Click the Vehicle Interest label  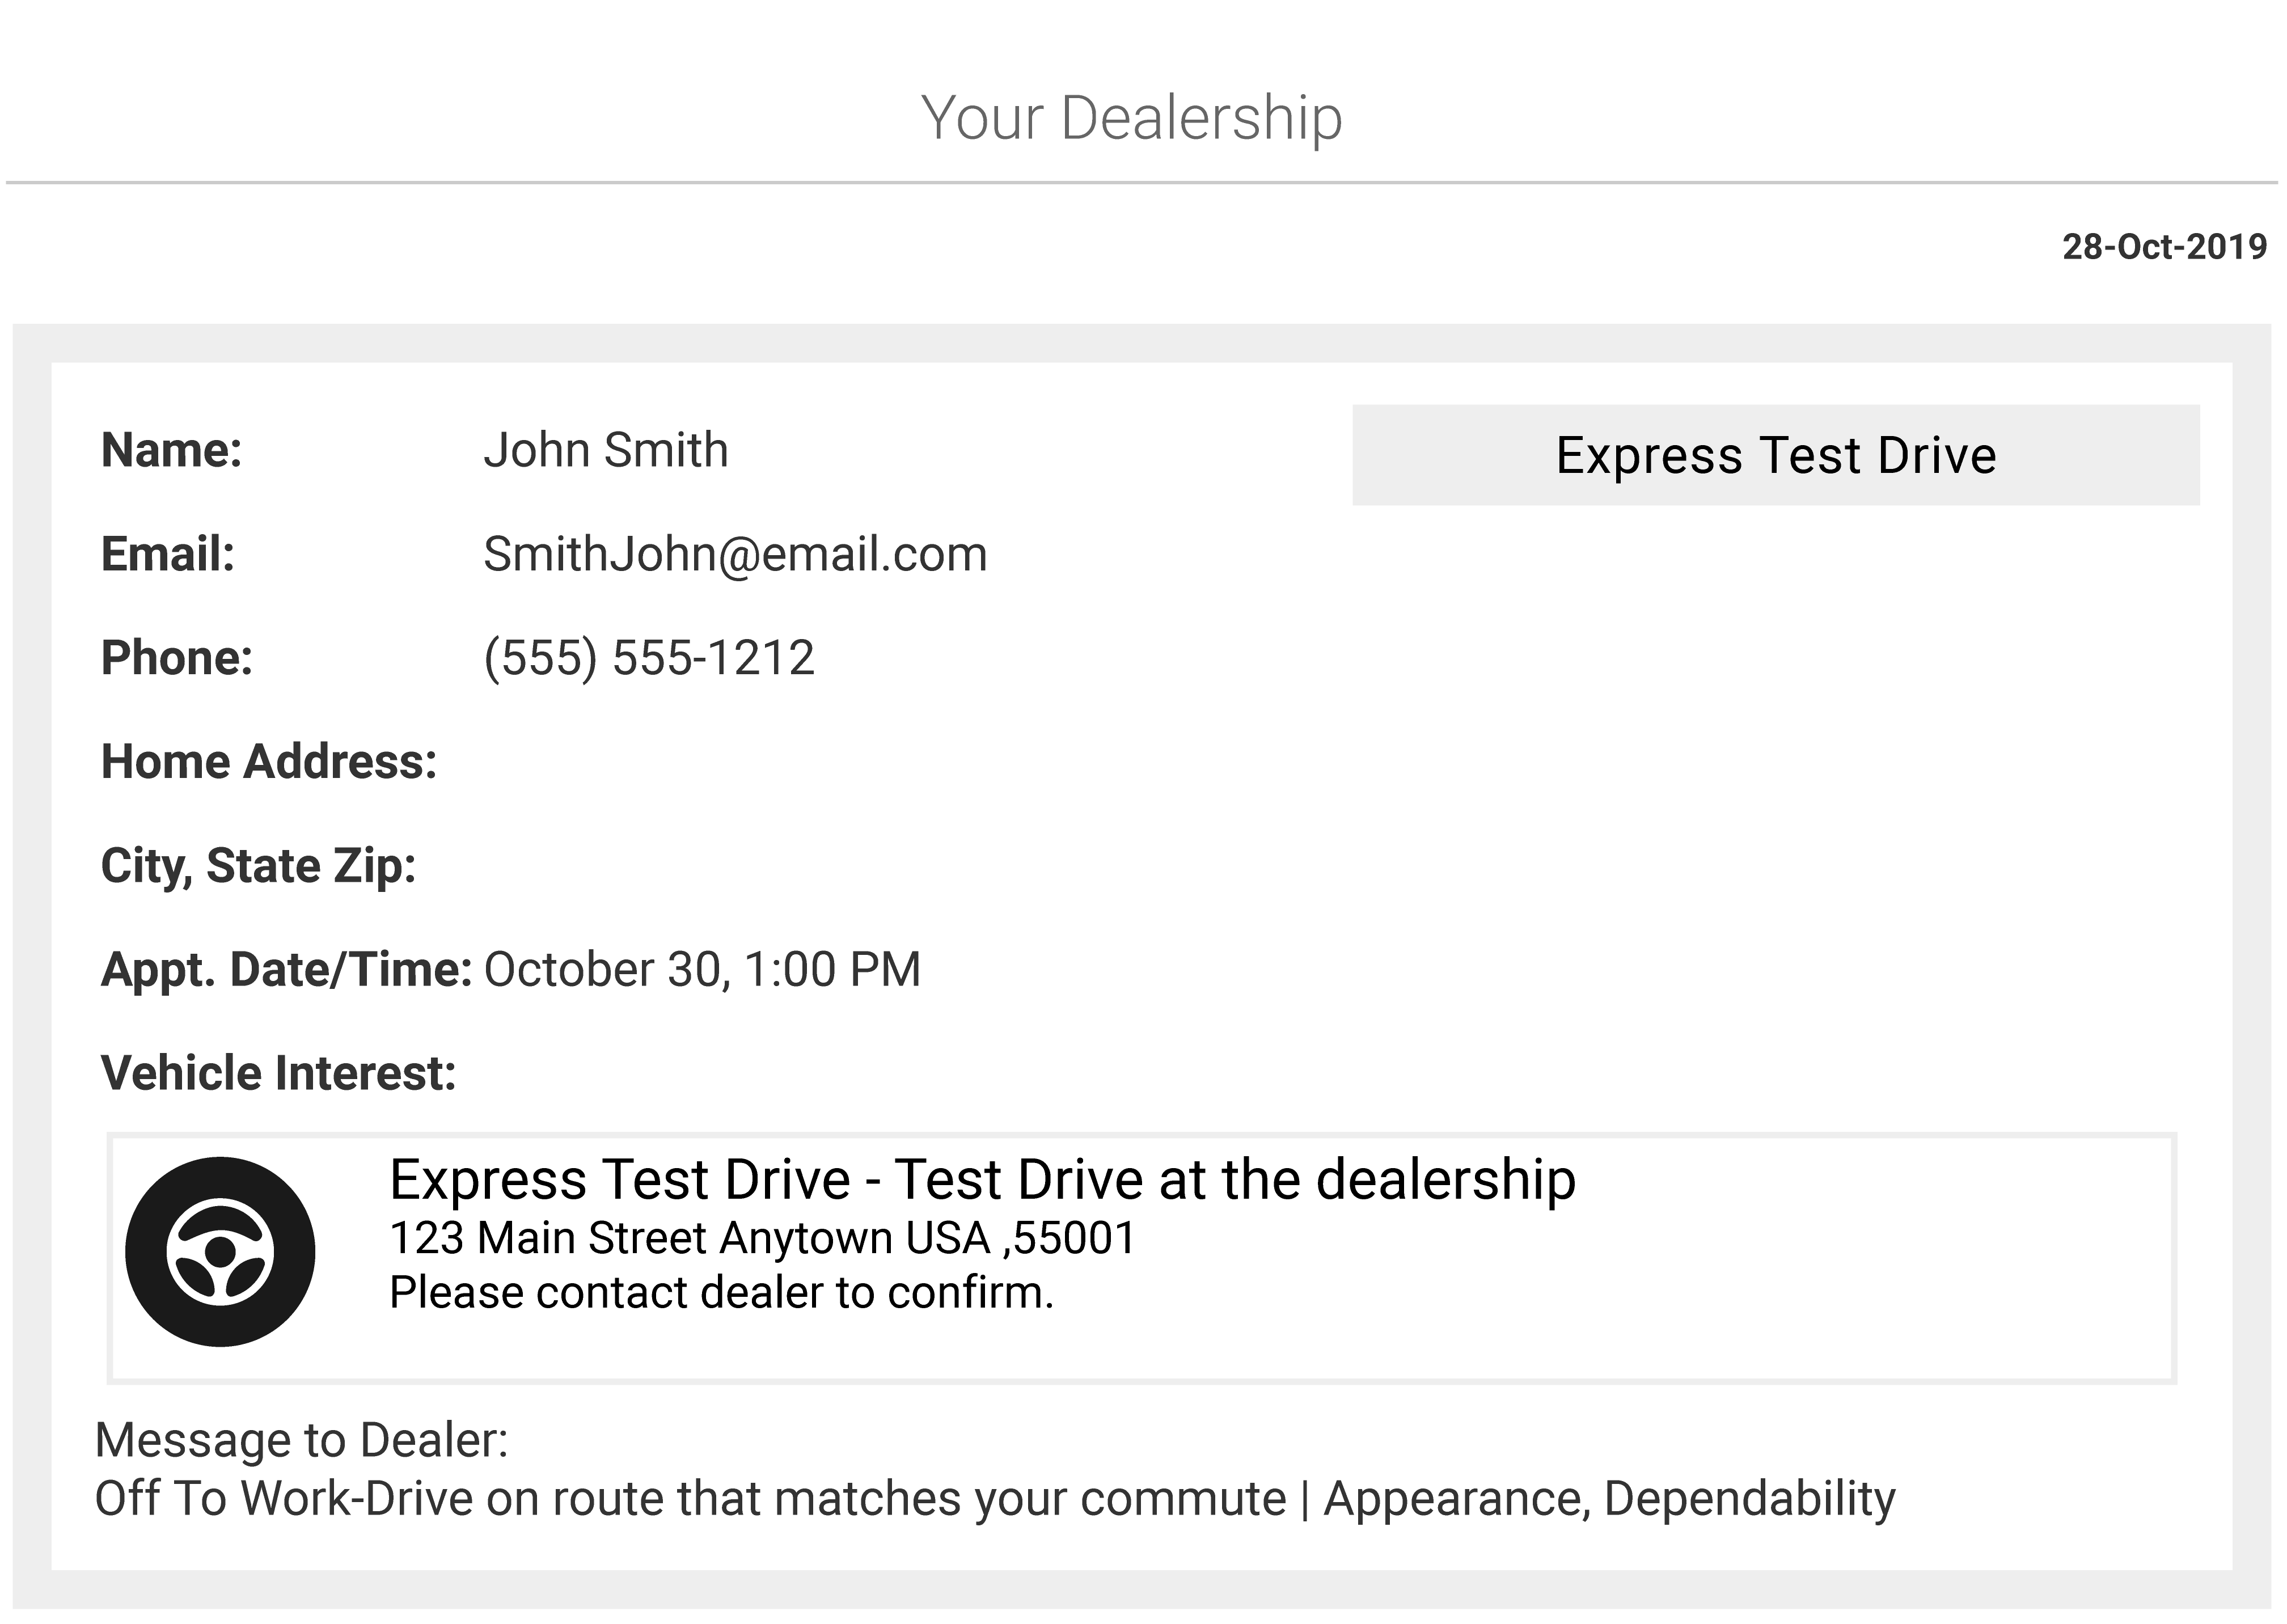coord(278,1073)
